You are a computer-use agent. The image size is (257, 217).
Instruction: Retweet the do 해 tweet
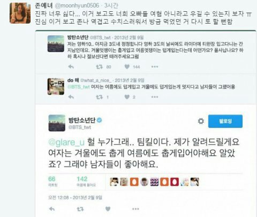[x=99, y=97]
